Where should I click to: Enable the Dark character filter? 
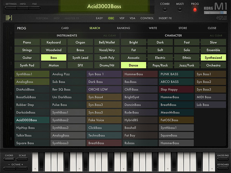pos(160,42)
